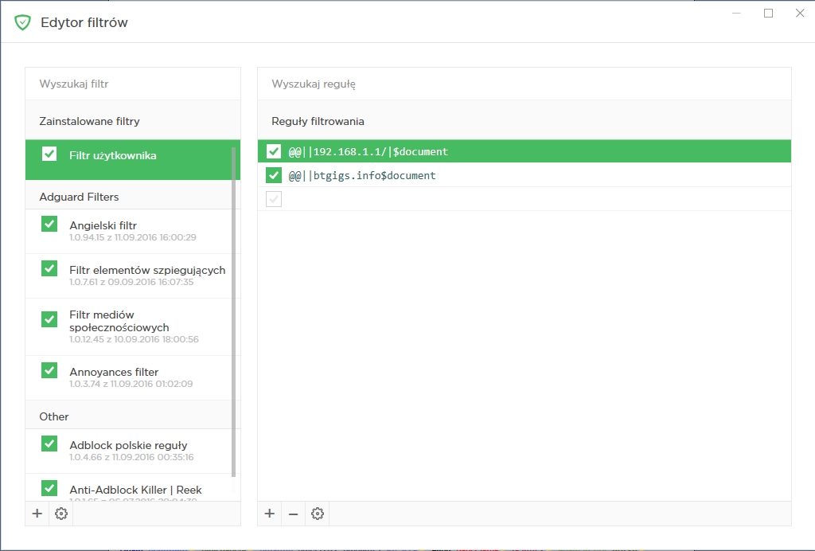Viewport: 815px width, 551px height.
Task: Toggle the Filtr użytkownika checkbox
Action: click(49, 154)
